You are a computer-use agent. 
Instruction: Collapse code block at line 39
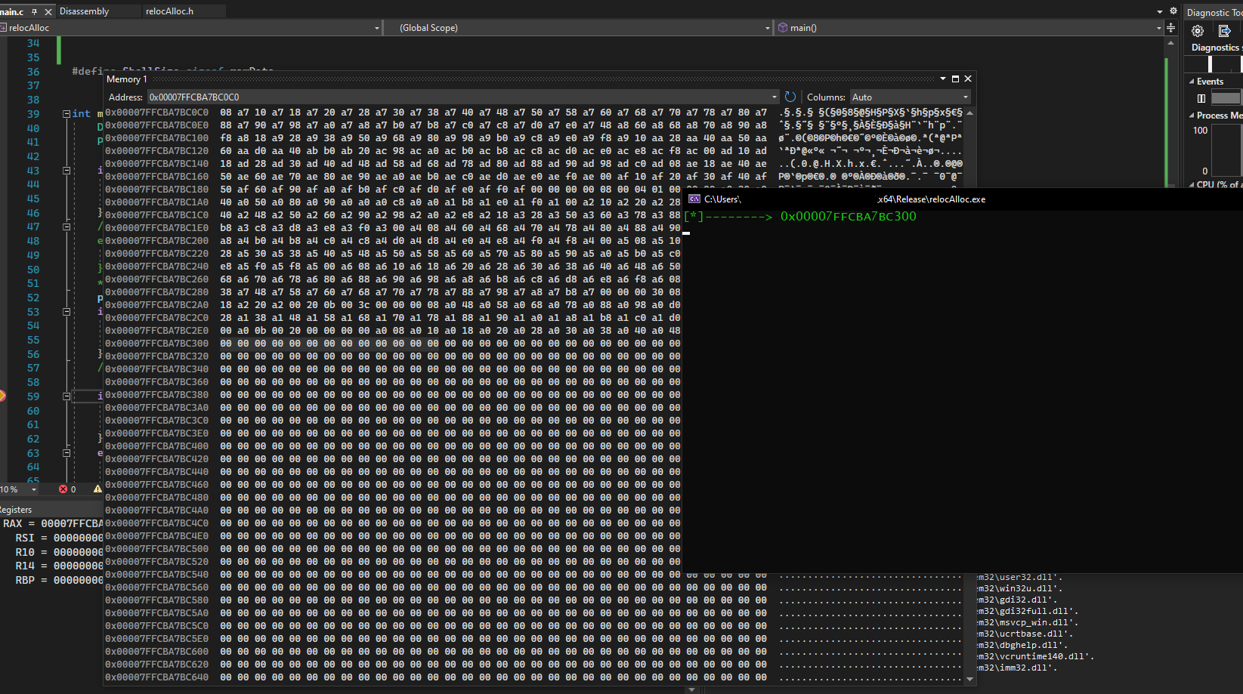point(66,113)
